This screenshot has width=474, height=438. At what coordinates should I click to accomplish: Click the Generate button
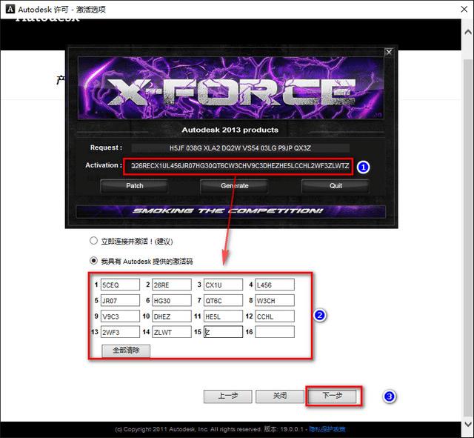(x=234, y=186)
